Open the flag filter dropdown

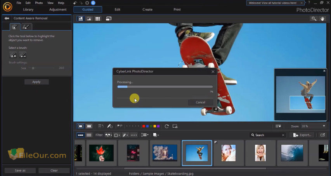coord(108,135)
